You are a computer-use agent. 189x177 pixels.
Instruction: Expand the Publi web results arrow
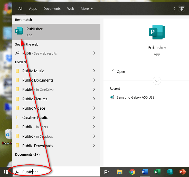tap(94, 53)
